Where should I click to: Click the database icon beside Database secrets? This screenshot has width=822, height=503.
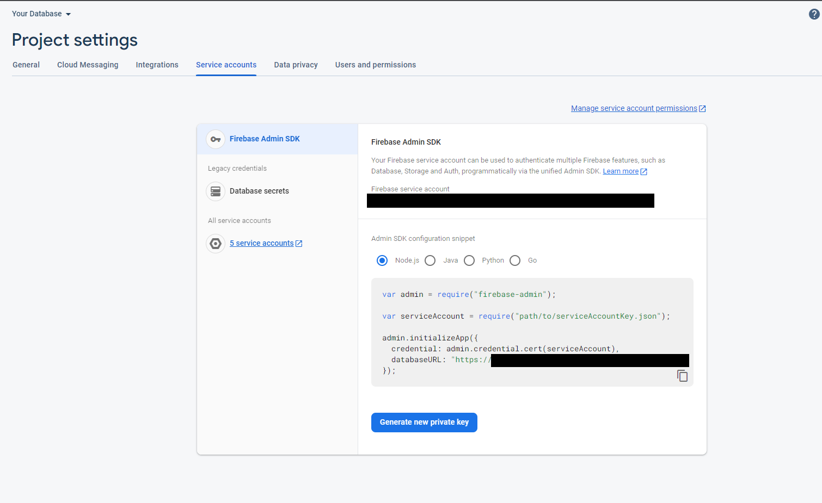[x=216, y=191]
